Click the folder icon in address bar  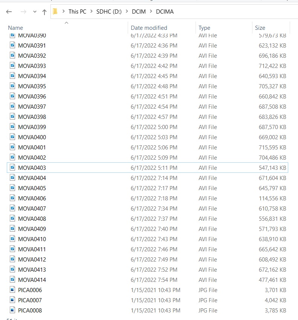pyautogui.click(x=55, y=12)
